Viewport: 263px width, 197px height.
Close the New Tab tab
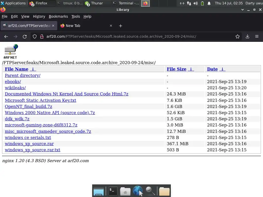click(x=111, y=26)
